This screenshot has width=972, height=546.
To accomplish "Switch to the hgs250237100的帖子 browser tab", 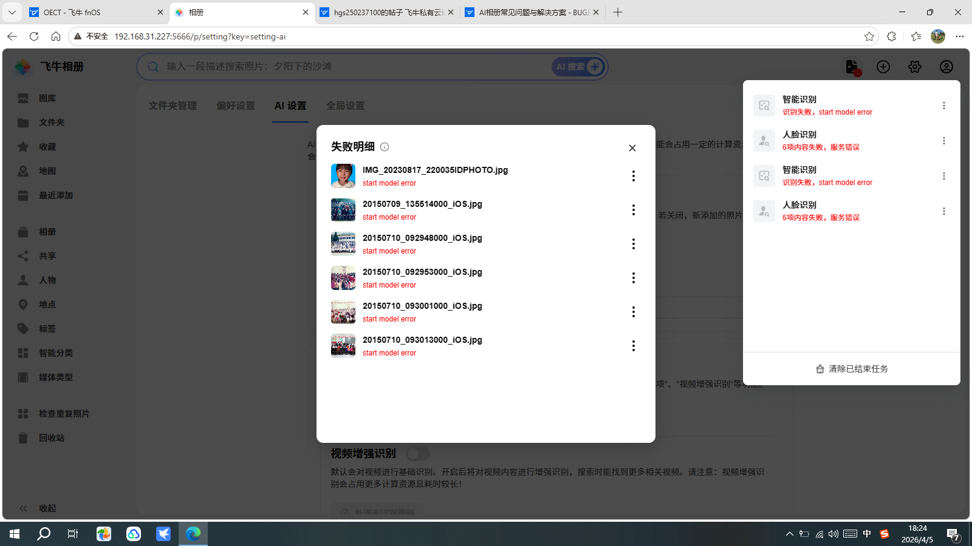I will click(388, 12).
